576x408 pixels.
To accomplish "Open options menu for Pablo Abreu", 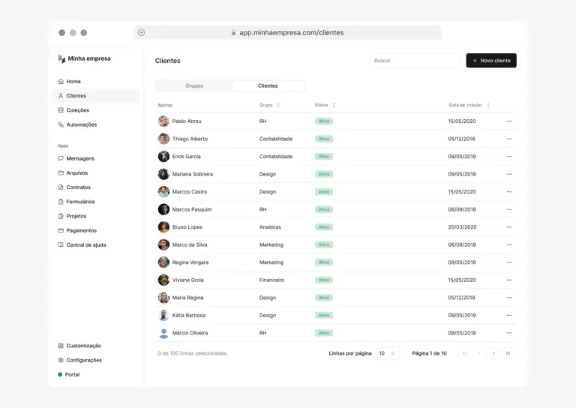I will (x=509, y=121).
